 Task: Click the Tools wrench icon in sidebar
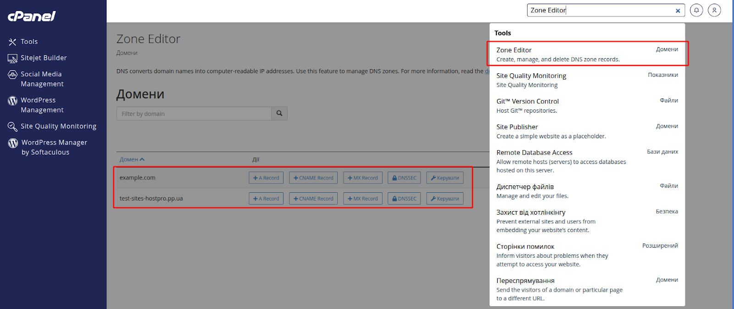[x=12, y=42]
